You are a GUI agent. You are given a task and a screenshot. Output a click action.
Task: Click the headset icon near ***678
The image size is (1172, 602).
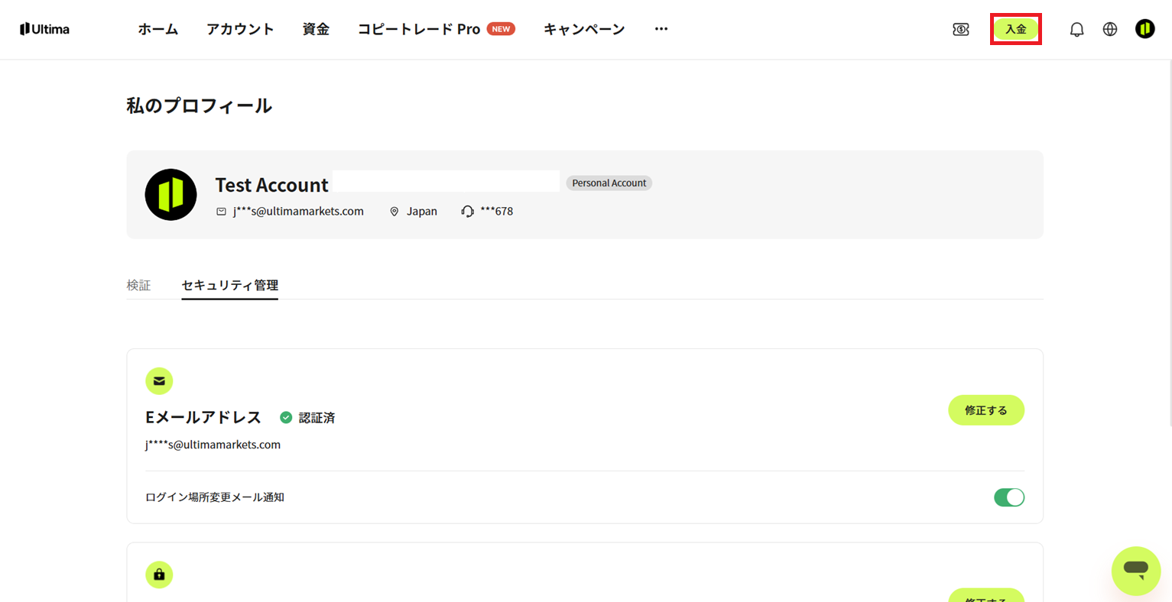467,211
